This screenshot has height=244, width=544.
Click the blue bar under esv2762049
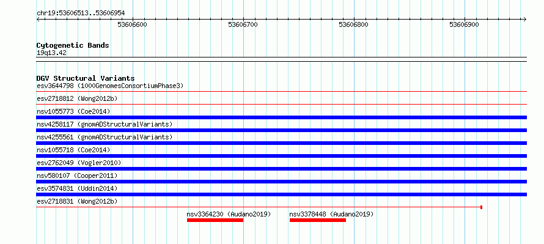tap(281, 169)
